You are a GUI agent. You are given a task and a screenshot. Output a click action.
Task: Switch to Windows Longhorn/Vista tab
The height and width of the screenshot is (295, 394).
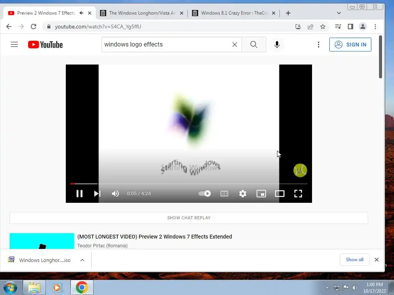(142, 13)
